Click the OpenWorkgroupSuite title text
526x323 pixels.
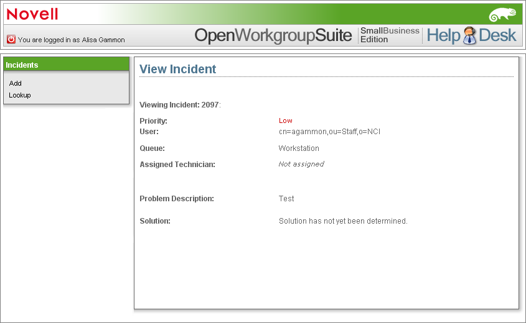click(x=273, y=35)
